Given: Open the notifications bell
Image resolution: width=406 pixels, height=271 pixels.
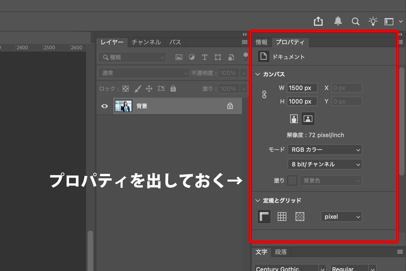Looking at the screenshot, I should pos(338,21).
